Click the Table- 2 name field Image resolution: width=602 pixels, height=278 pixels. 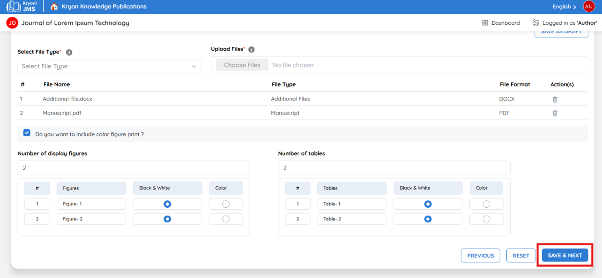352,219
